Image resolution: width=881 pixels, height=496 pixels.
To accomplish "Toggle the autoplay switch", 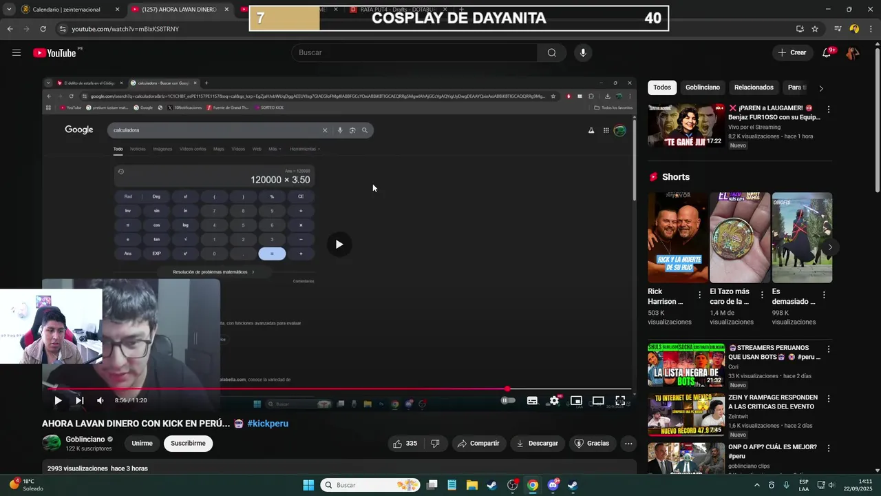I will coord(508,400).
